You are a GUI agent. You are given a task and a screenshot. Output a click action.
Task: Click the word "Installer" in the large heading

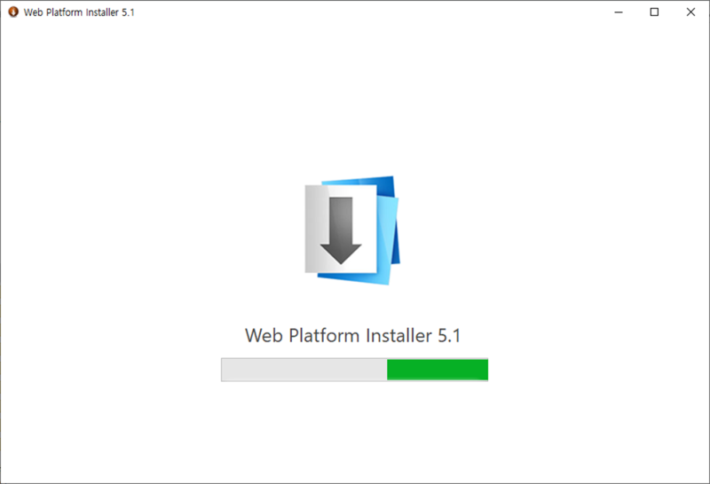point(398,336)
